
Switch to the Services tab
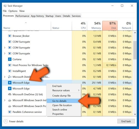pyautogui.click(x=76, y=16)
